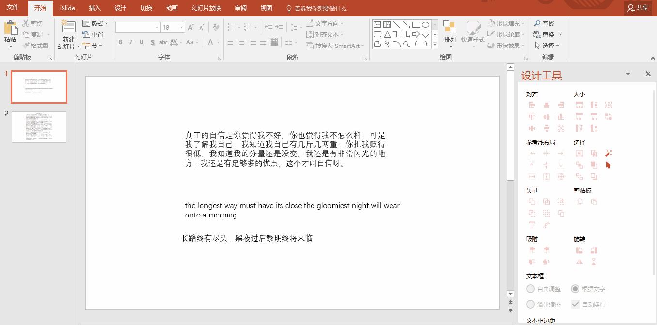Screen dimensions: 657x325
Task: Click the Align Text (对齐文本) button
Action: click(x=325, y=34)
